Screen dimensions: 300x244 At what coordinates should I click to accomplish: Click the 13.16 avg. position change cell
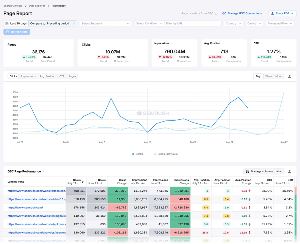243,233
